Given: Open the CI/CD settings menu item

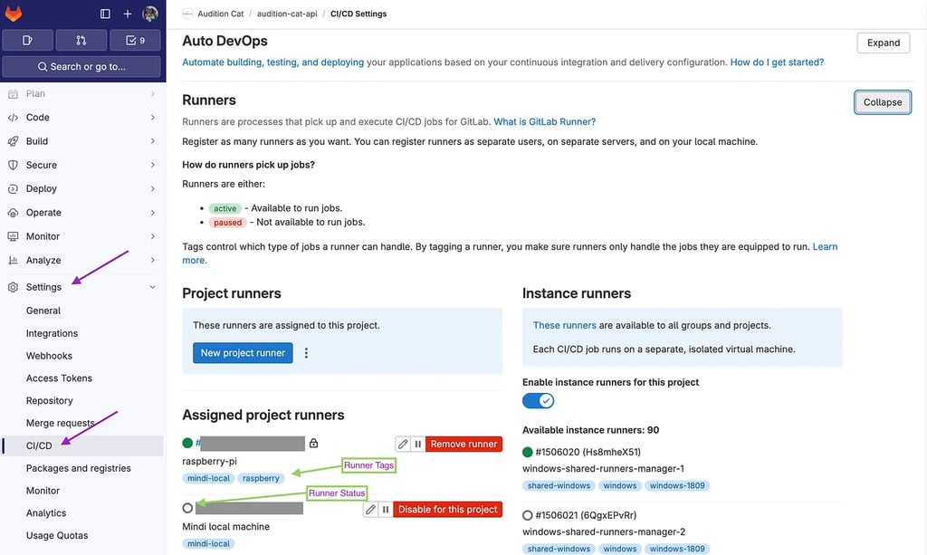Looking at the screenshot, I should coord(39,445).
